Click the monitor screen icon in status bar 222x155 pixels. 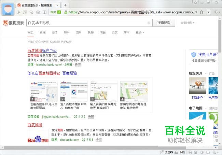coord(208,152)
